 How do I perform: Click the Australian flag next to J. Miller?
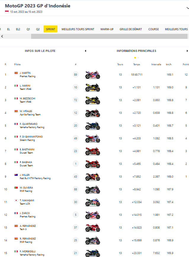coord(16,175)
